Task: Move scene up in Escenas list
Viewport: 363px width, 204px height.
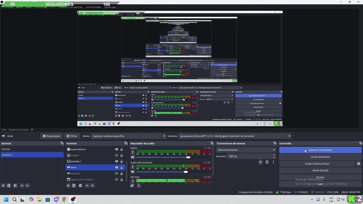Action: (x=22, y=186)
